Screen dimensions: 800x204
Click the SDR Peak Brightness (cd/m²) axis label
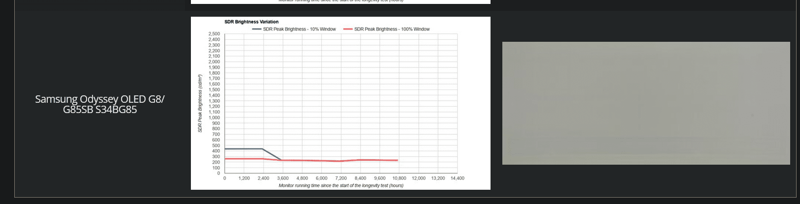coord(200,103)
